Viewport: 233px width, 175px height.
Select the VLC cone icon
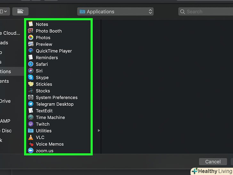click(31, 137)
